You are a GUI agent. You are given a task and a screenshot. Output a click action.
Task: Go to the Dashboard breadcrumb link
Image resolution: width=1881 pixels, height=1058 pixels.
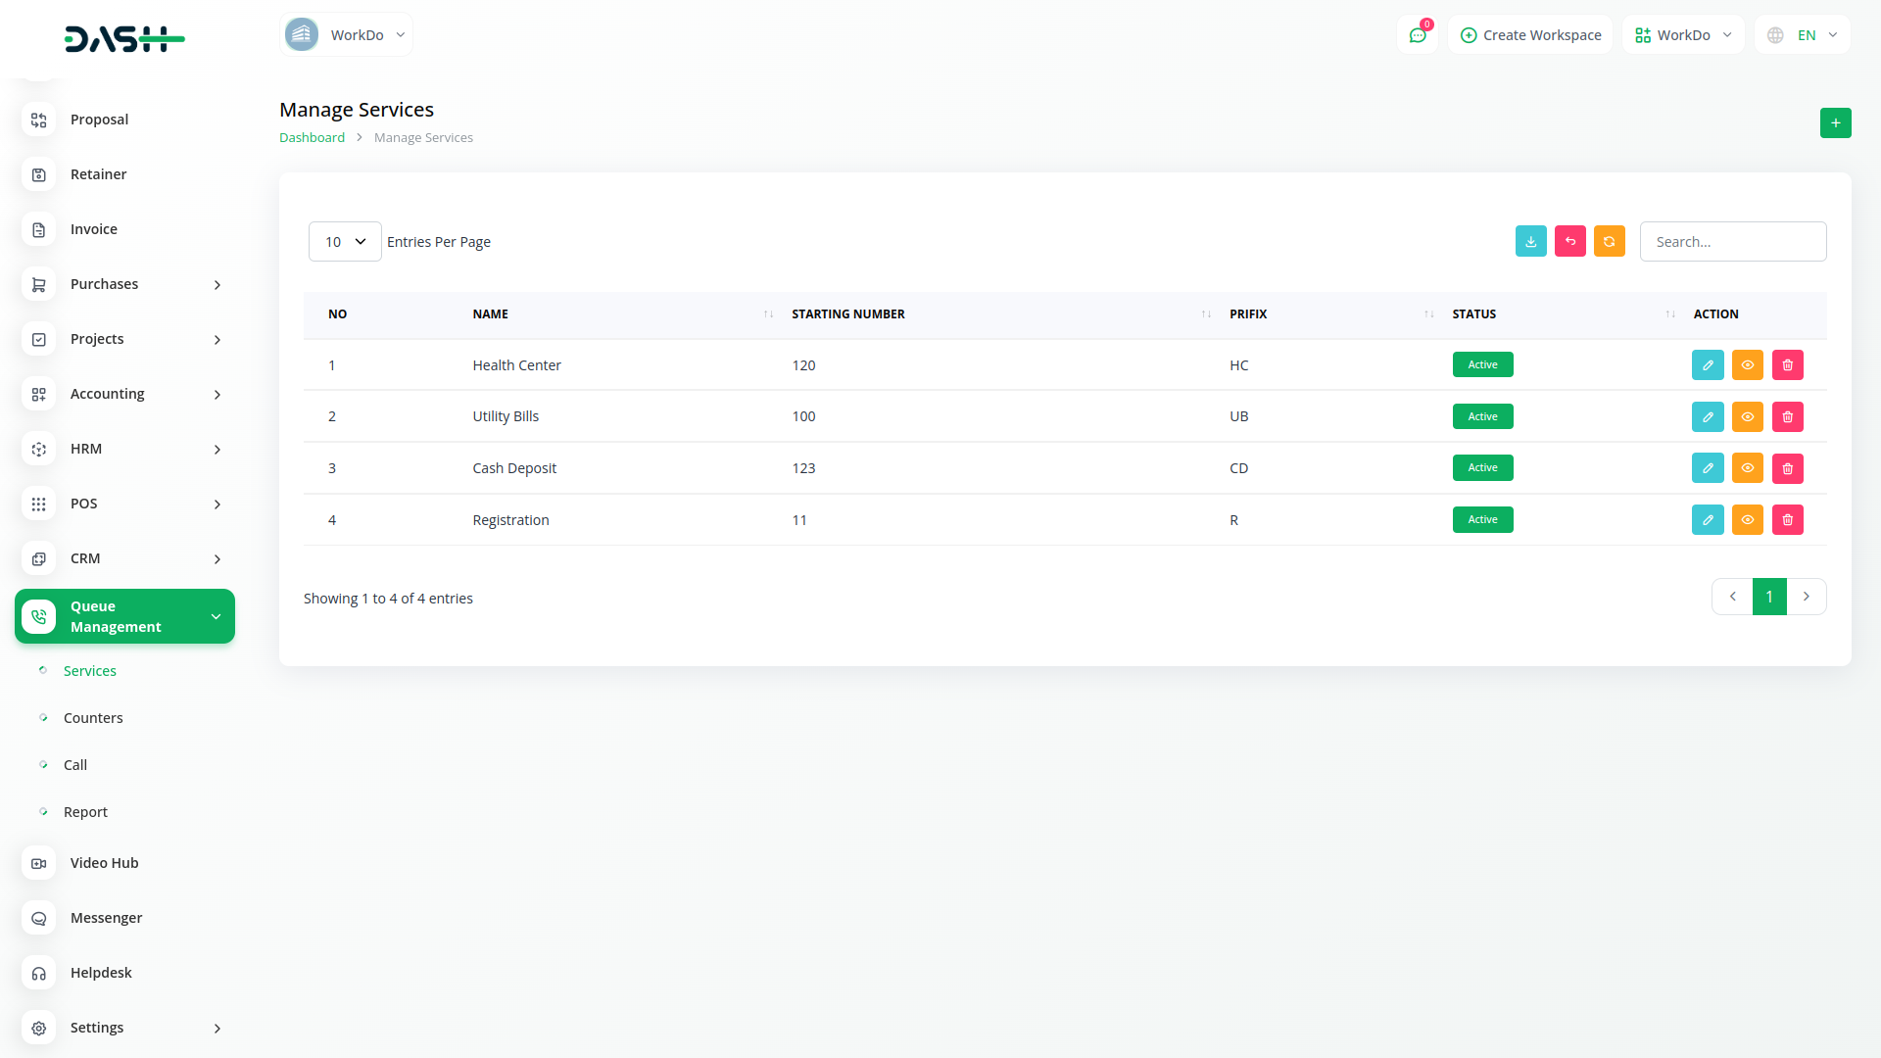click(x=312, y=138)
